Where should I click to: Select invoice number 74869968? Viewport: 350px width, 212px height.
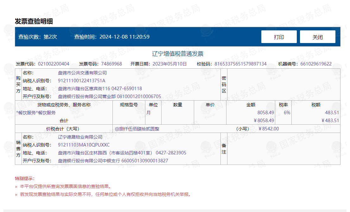click(x=111, y=64)
